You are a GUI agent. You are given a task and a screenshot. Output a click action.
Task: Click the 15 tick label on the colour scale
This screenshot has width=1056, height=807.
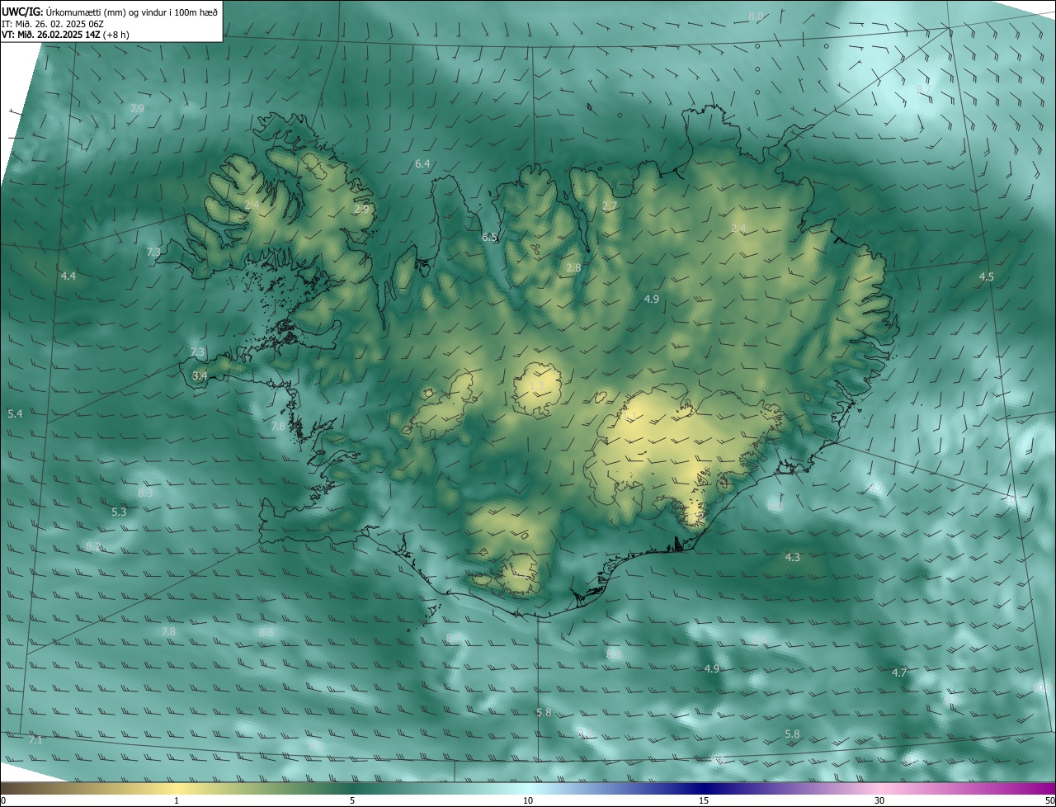704,800
